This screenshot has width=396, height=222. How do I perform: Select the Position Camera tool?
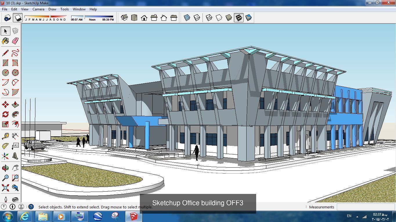click(5, 199)
